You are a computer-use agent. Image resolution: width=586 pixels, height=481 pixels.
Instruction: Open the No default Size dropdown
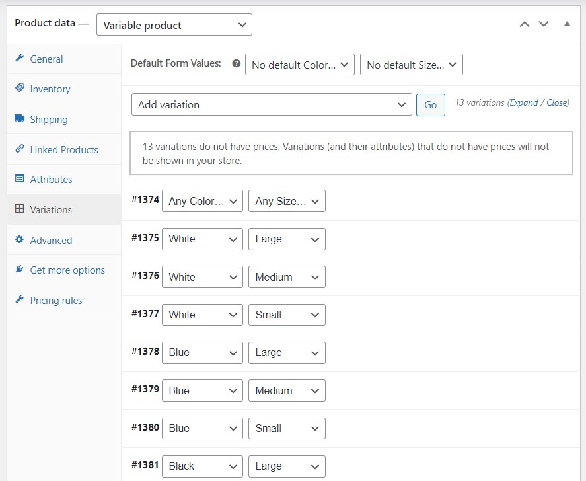pos(412,65)
